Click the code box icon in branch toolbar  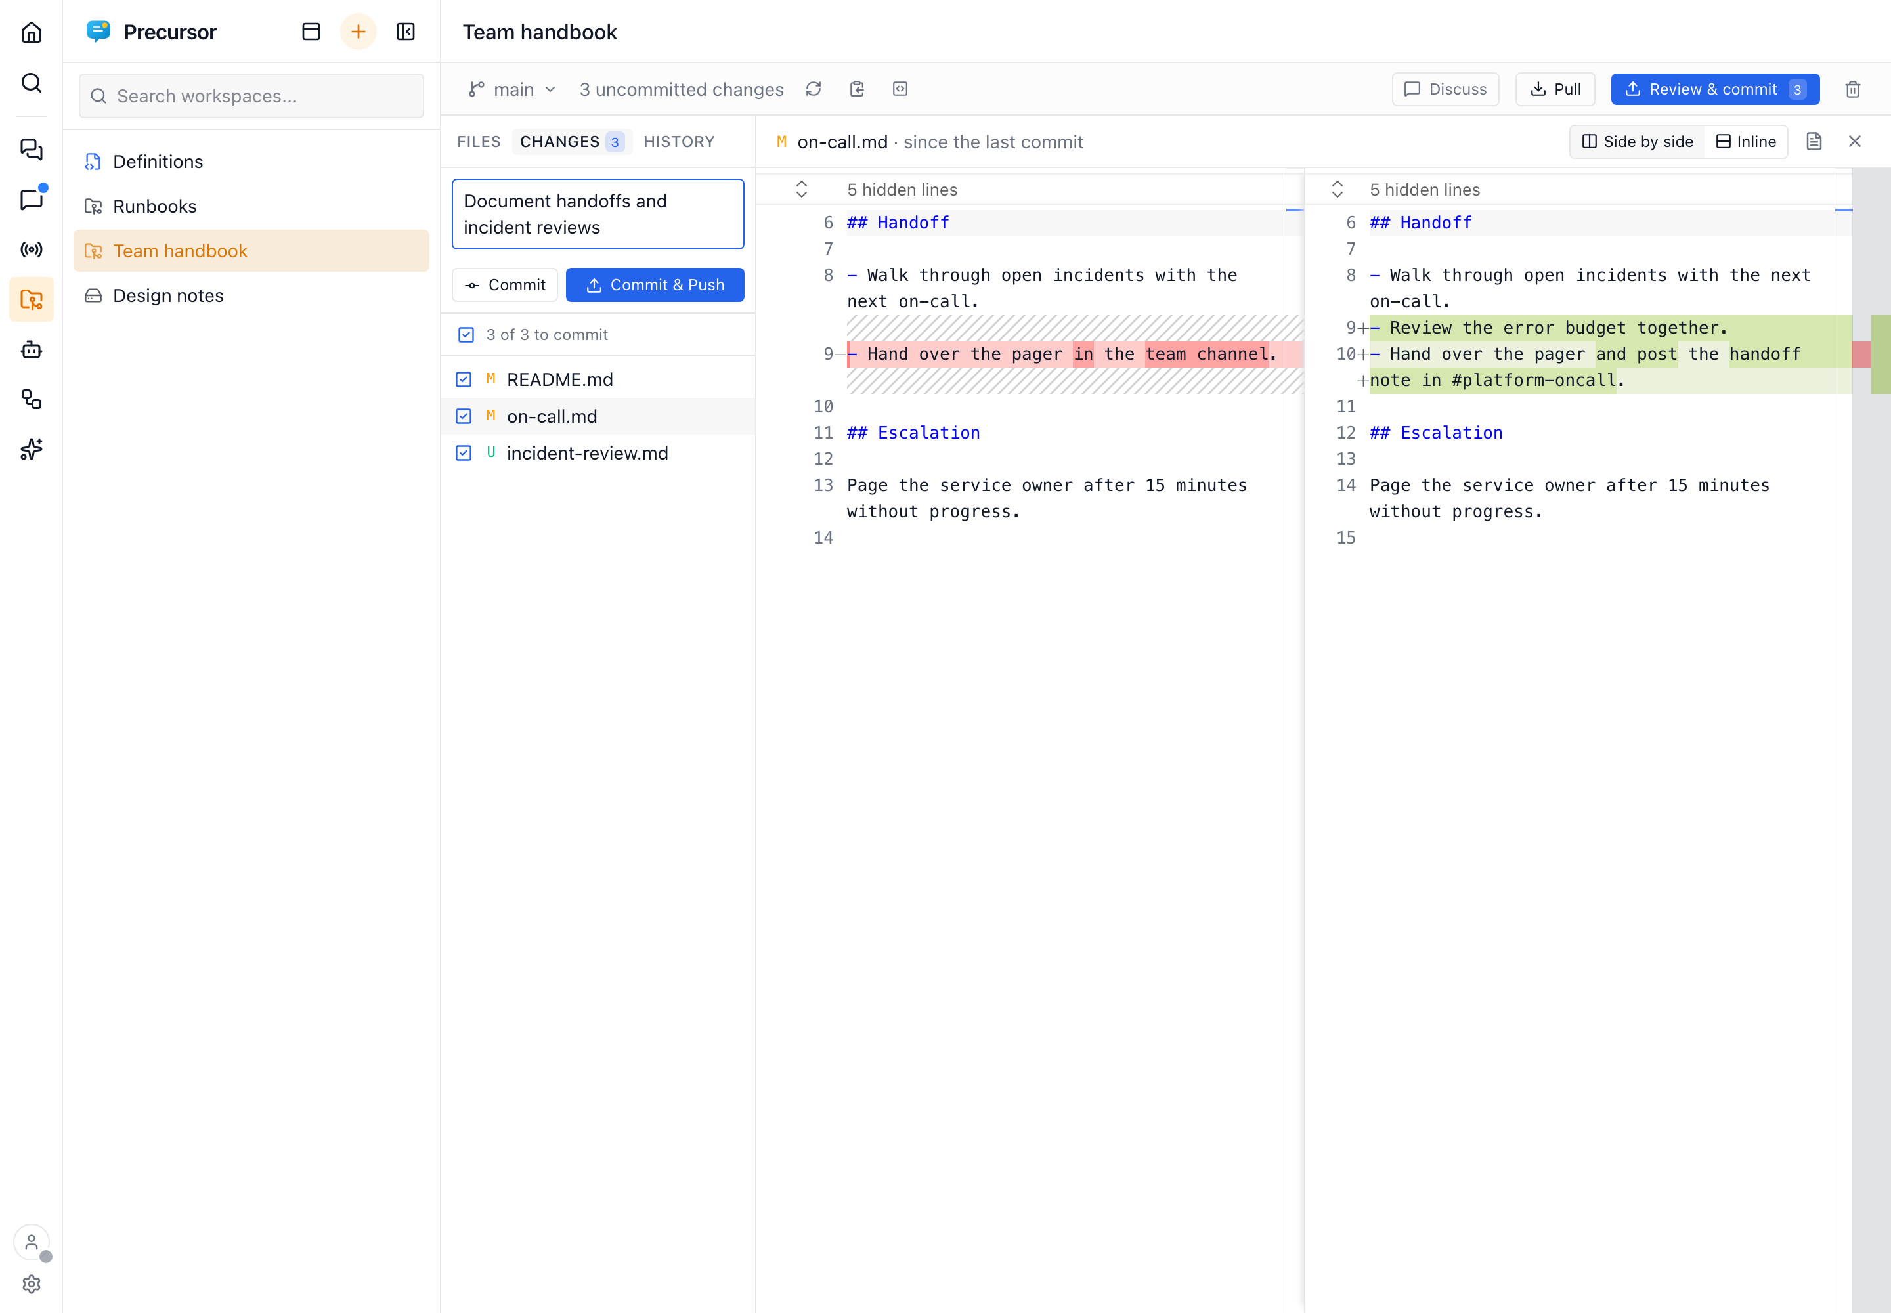coord(900,89)
